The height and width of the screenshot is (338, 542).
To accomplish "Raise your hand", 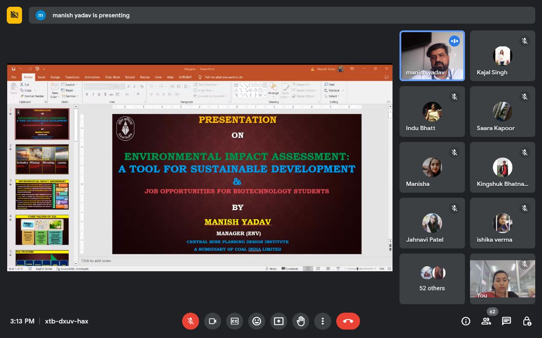I will 301,321.
